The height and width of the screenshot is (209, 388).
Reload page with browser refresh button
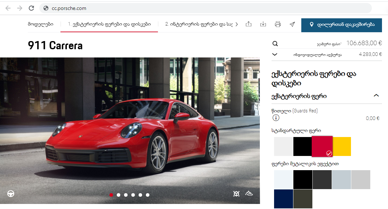31,8
